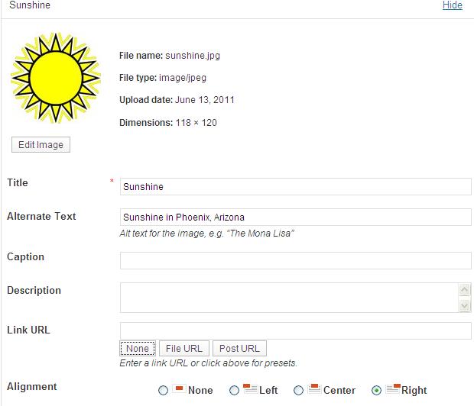
Task: Select the Left alignment radio button
Action: (234, 391)
